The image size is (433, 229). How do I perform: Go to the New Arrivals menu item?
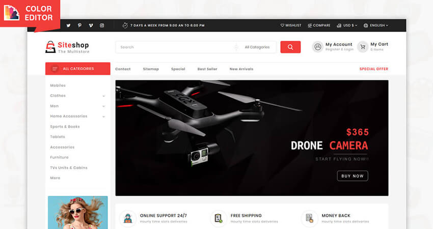[241, 69]
